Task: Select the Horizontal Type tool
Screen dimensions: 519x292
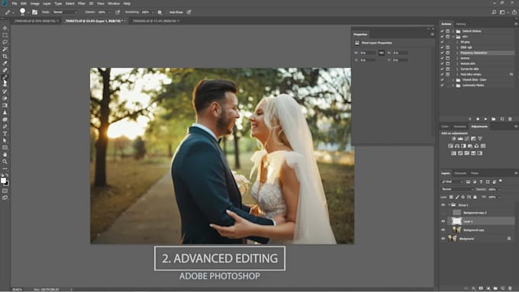Action: point(5,133)
